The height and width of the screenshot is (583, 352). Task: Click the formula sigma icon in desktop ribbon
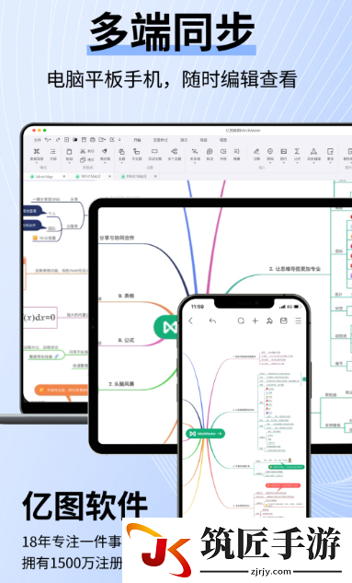tap(297, 151)
